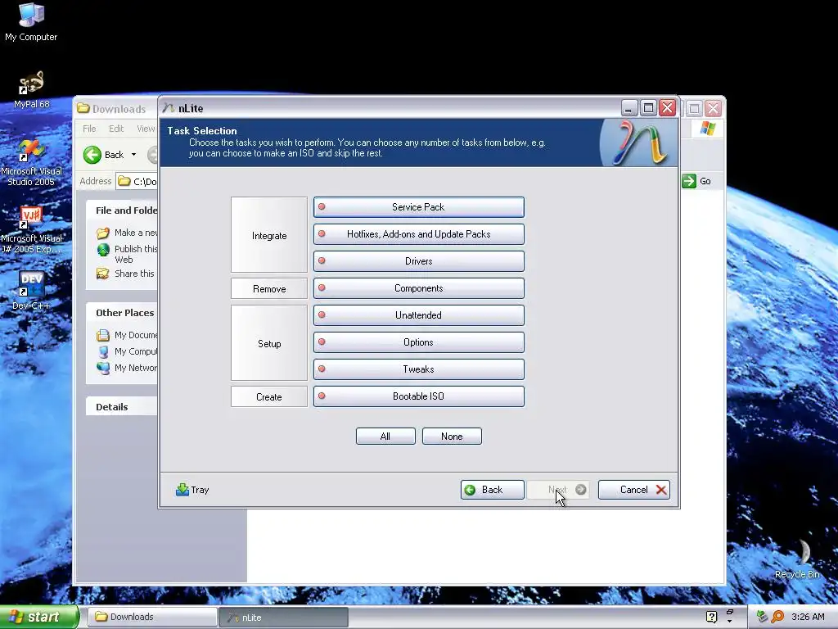
Task: Select All tasks button
Action: pyautogui.click(x=385, y=437)
